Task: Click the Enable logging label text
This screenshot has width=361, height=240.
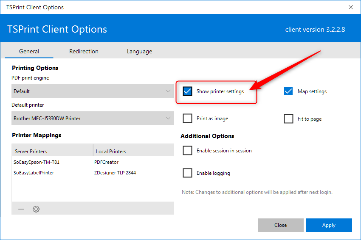Action: tap(213, 173)
